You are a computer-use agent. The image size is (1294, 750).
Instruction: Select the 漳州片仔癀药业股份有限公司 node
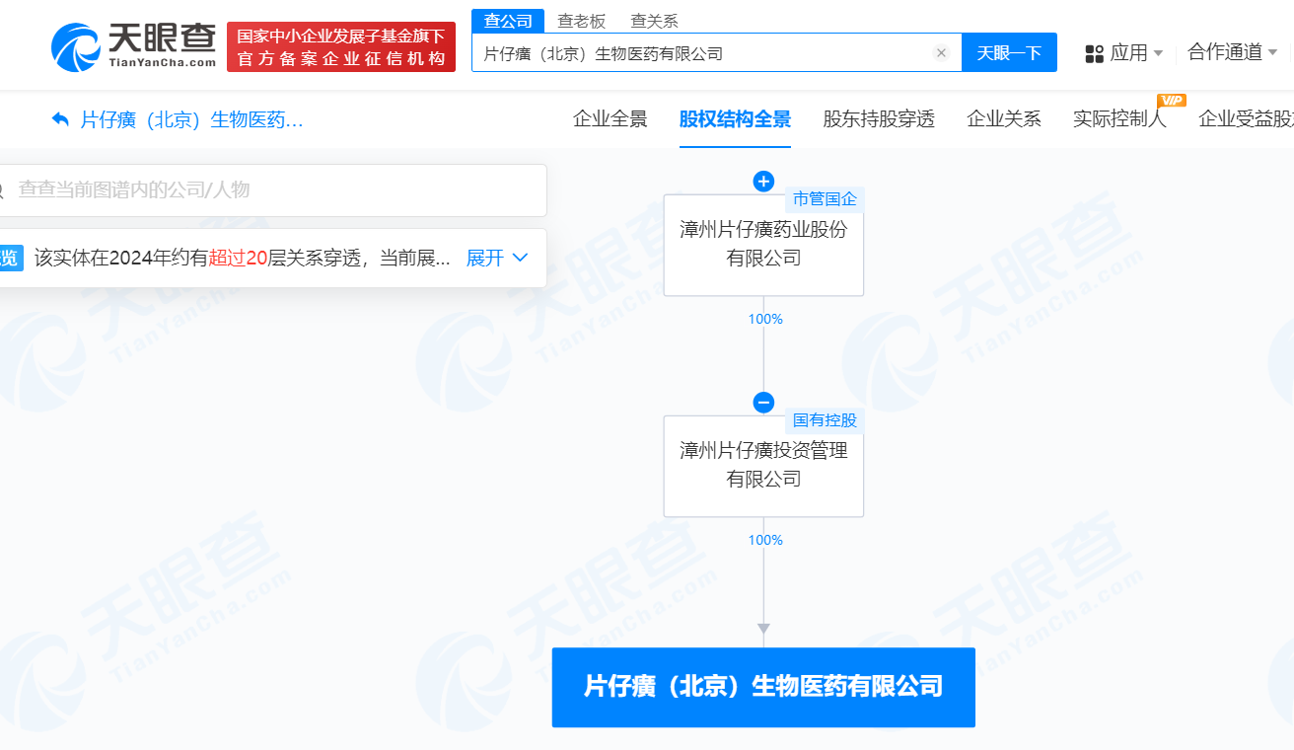tap(763, 245)
